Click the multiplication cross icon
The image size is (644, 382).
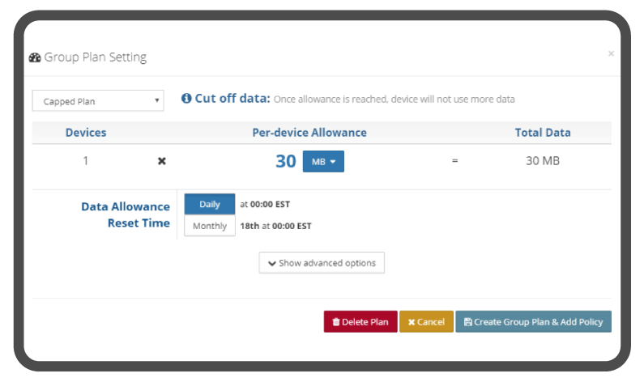click(161, 161)
